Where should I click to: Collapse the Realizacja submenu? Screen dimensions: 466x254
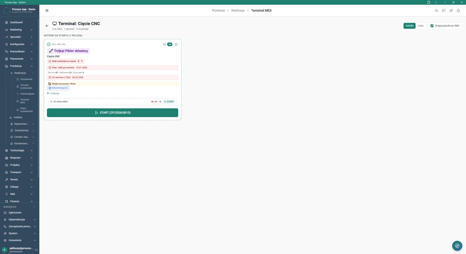(x=22, y=73)
